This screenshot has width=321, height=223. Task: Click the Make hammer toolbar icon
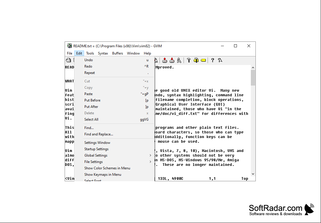click(x=189, y=60)
